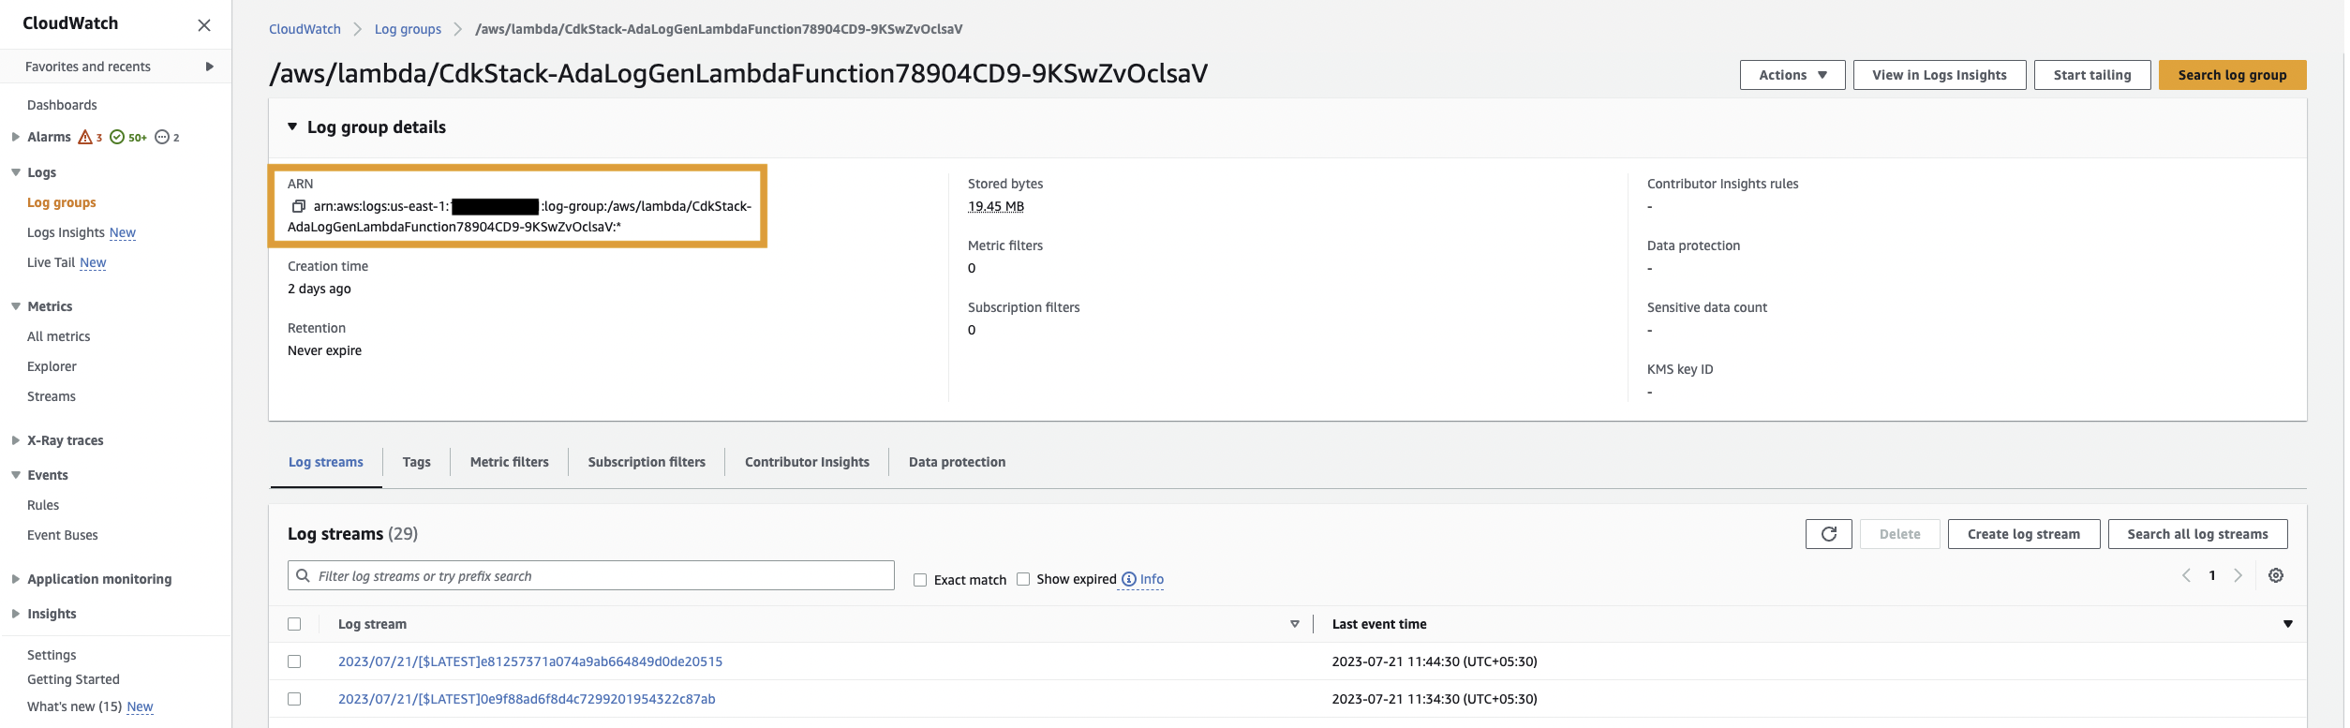Open metric Streams in the sidebar

tap(52, 396)
